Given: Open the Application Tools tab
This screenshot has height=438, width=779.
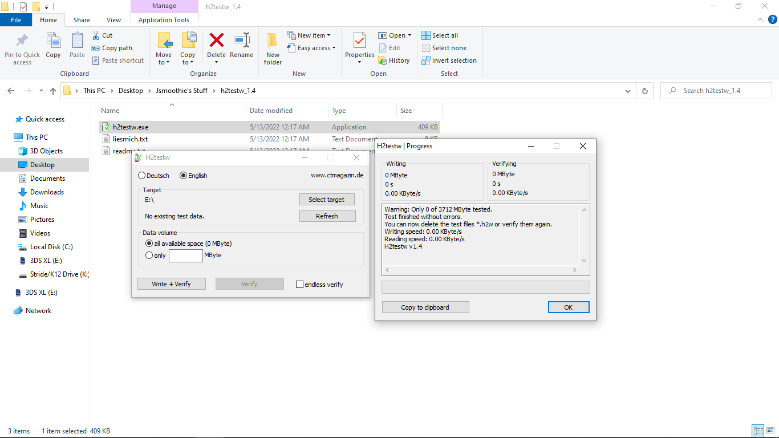Looking at the screenshot, I should tap(164, 20).
